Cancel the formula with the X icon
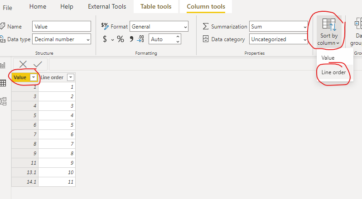The width and height of the screenshot is (362, 199). click(23, 64)
